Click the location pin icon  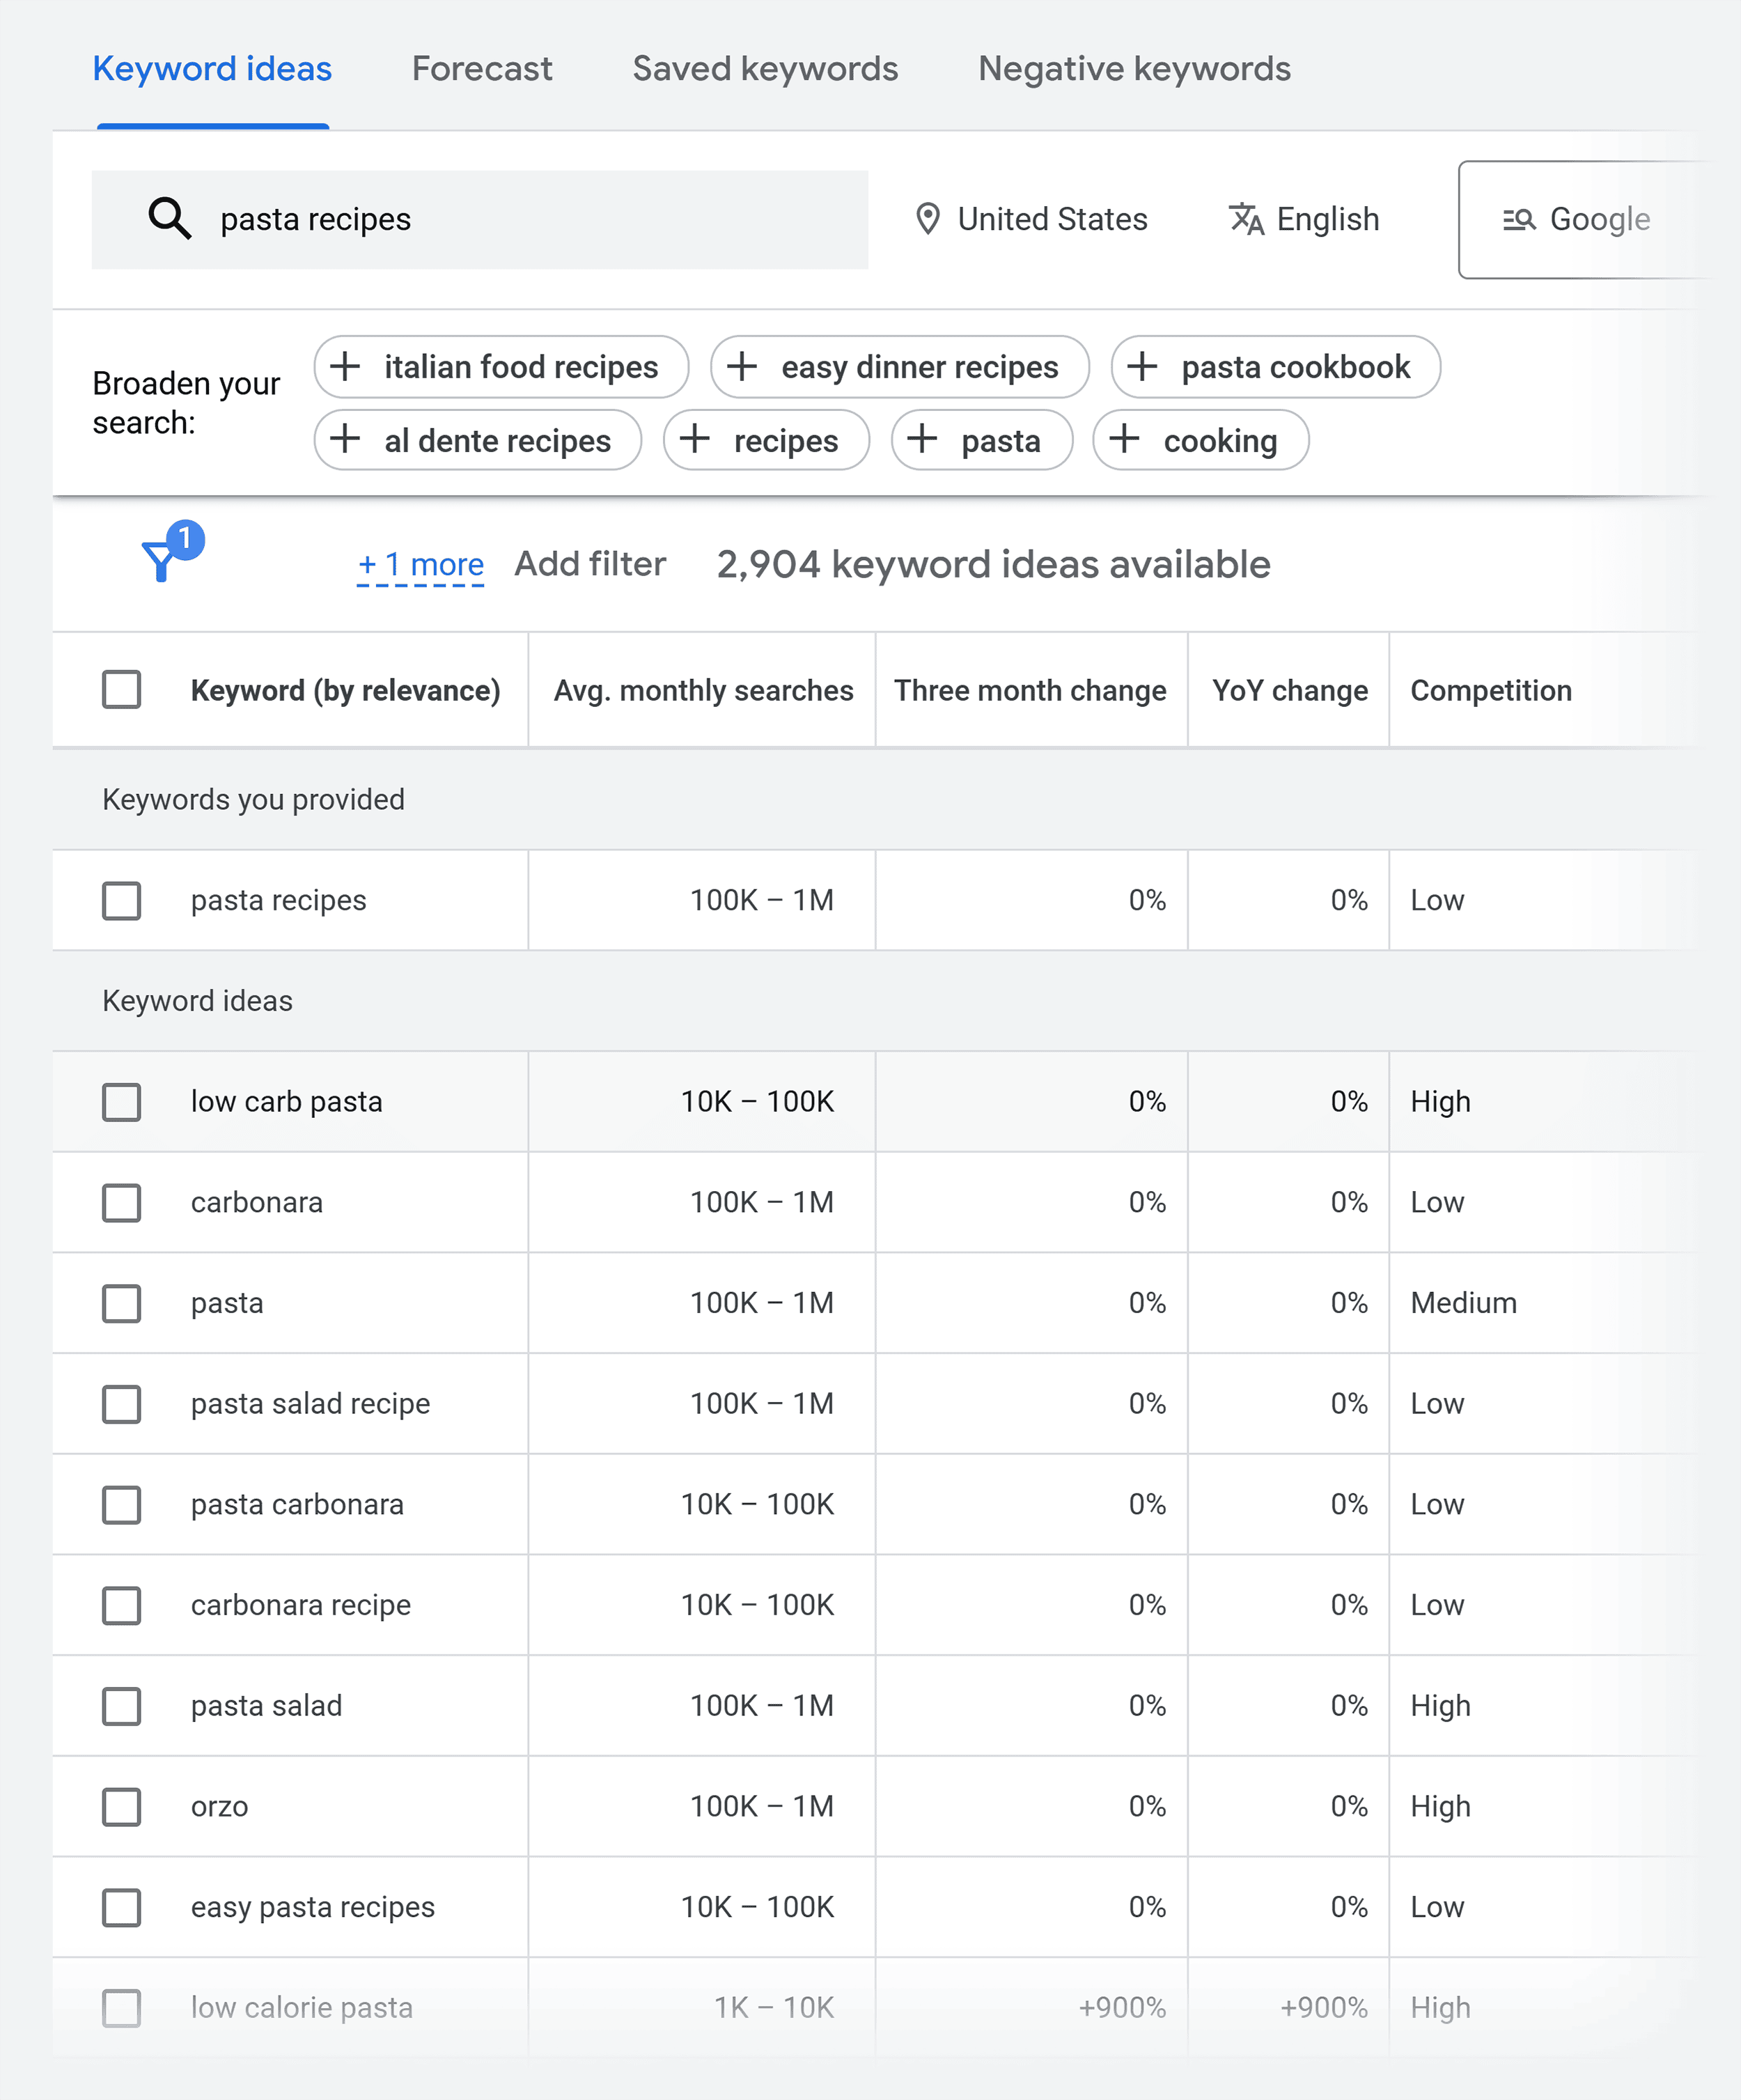click(x=927, y=219)
